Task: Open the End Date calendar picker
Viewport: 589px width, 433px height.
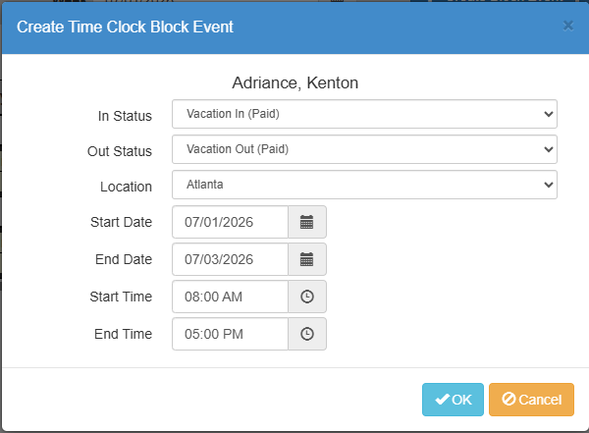Action: (307, 259)
